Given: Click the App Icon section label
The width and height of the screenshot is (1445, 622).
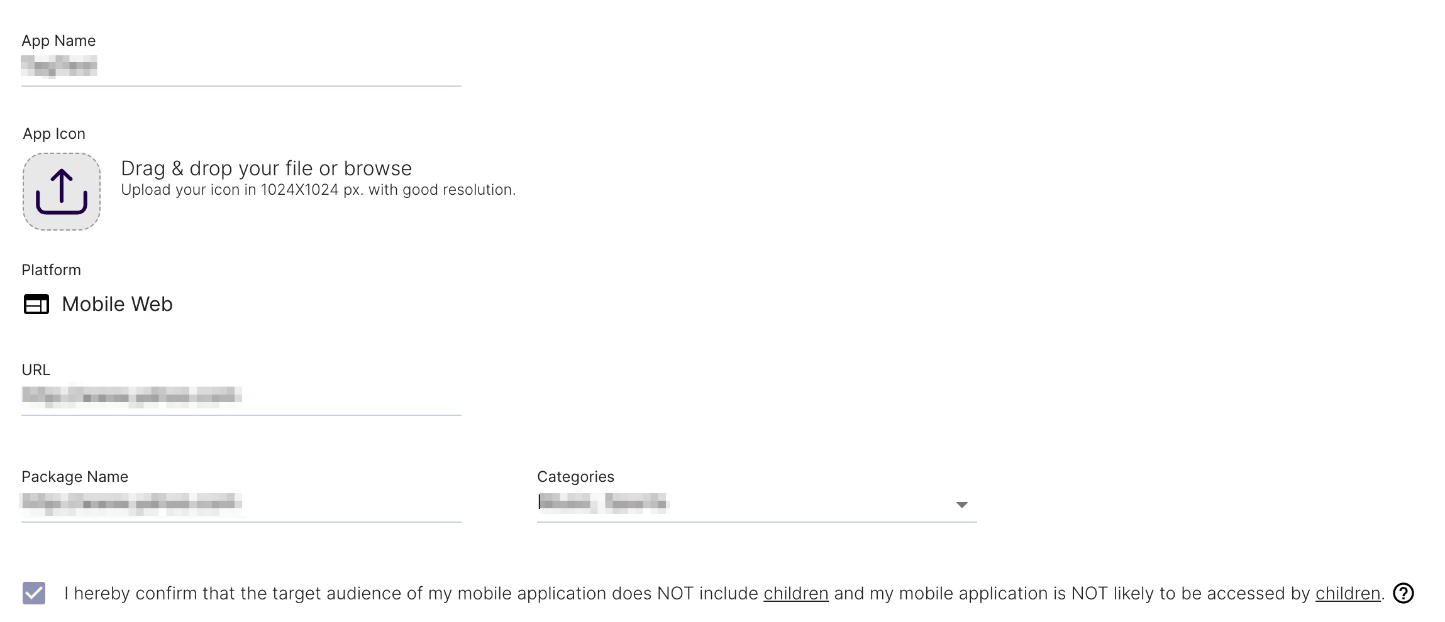Looking at the screenshot, I should click(x=54, y=134).
